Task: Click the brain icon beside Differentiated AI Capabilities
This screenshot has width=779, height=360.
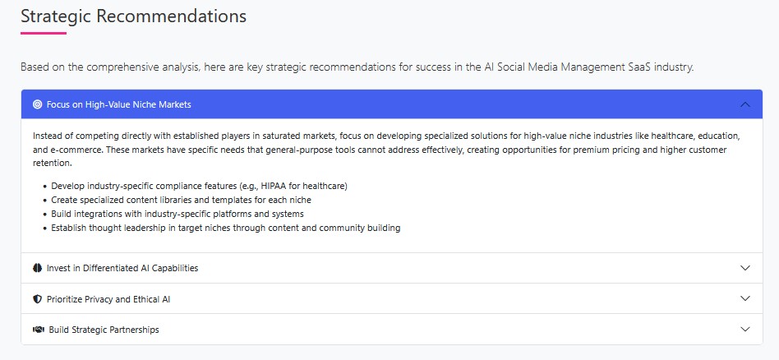Action: pos(37,268)
